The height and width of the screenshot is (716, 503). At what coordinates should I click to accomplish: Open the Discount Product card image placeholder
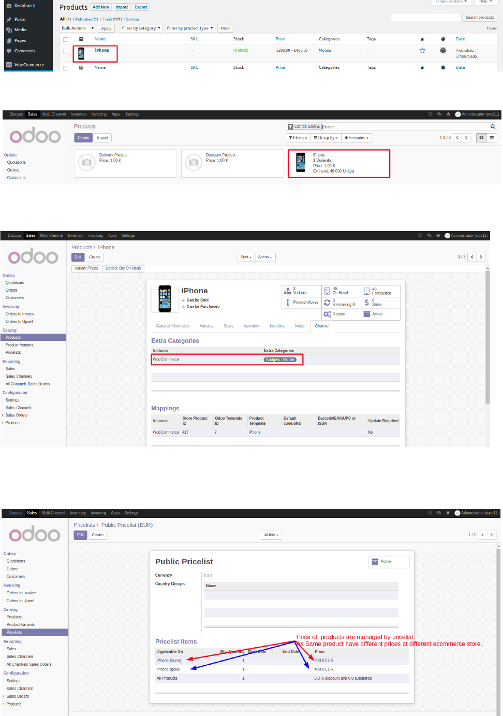pos(194,163)
